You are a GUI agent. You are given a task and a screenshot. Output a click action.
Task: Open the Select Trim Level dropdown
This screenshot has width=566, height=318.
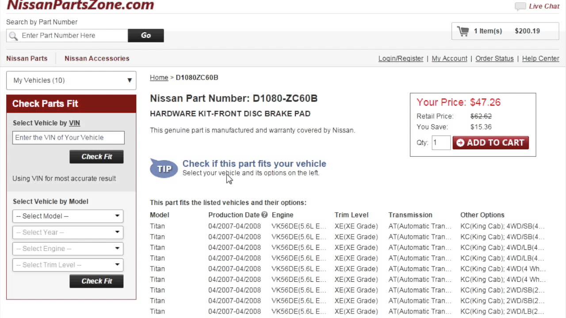click(x=68, y=265)
